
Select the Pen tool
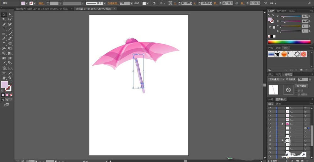(4, 24)
